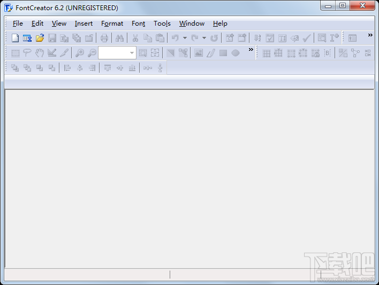Viewport: 379px width, 285px height.
Task: Click the Align right edges icon
Action: point(92,68)
